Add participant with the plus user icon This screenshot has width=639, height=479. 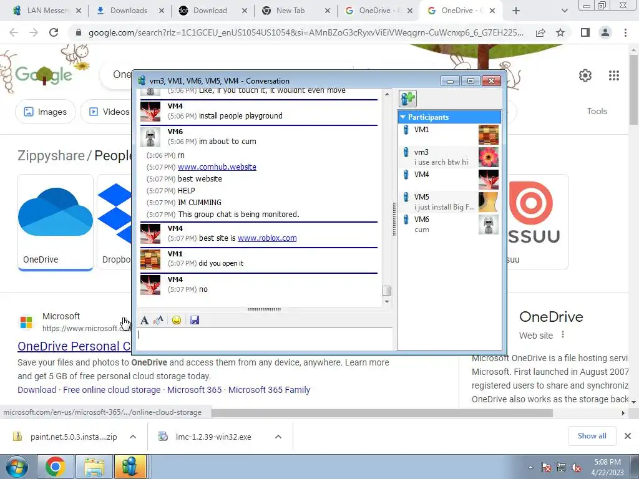tap(407, 99)
